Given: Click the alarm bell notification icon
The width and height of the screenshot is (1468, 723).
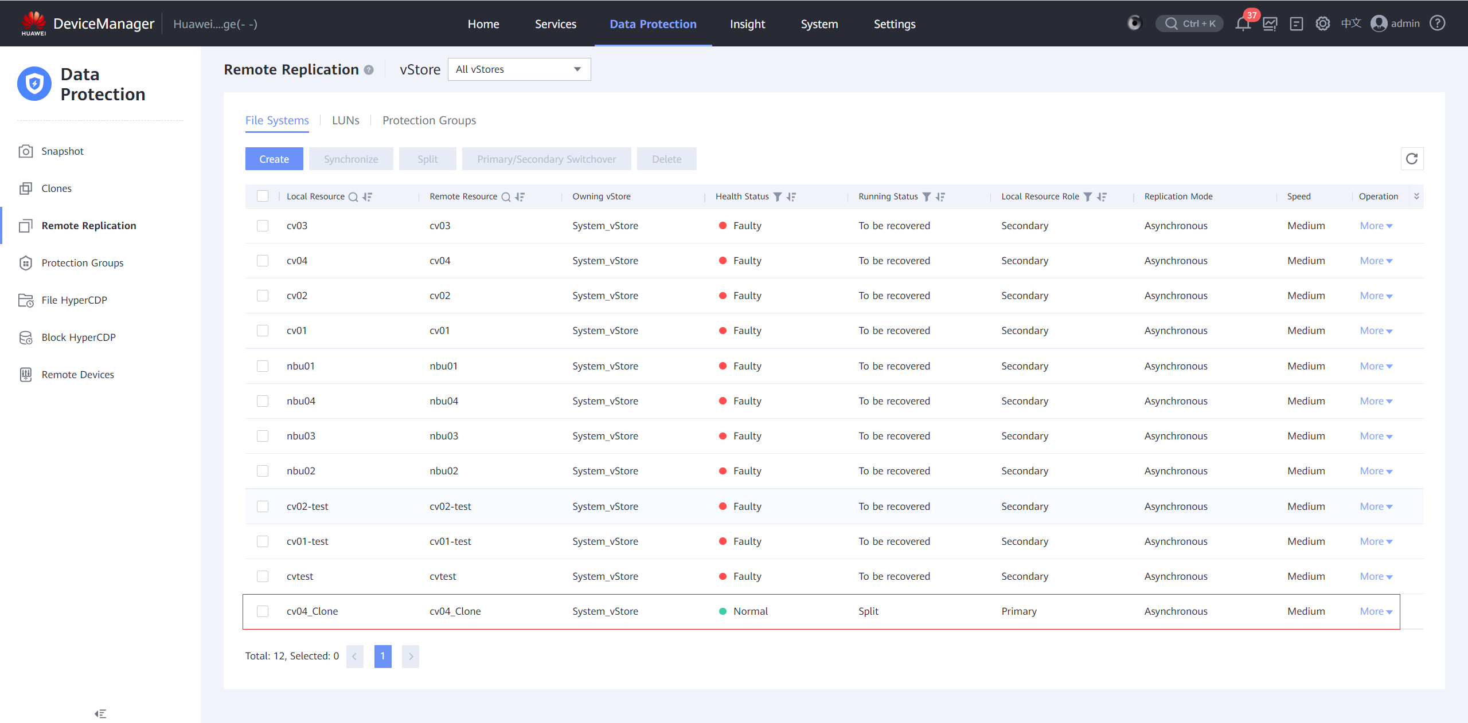Looking at the screenshot, I should [x=1243, y=24].
